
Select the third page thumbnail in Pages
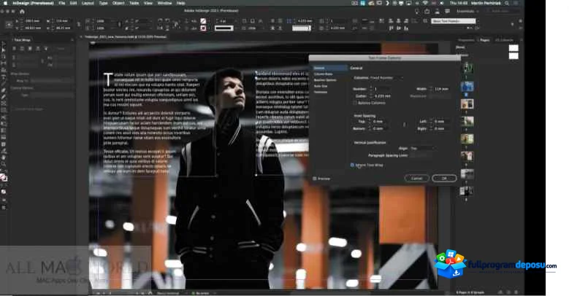point(467,104)
